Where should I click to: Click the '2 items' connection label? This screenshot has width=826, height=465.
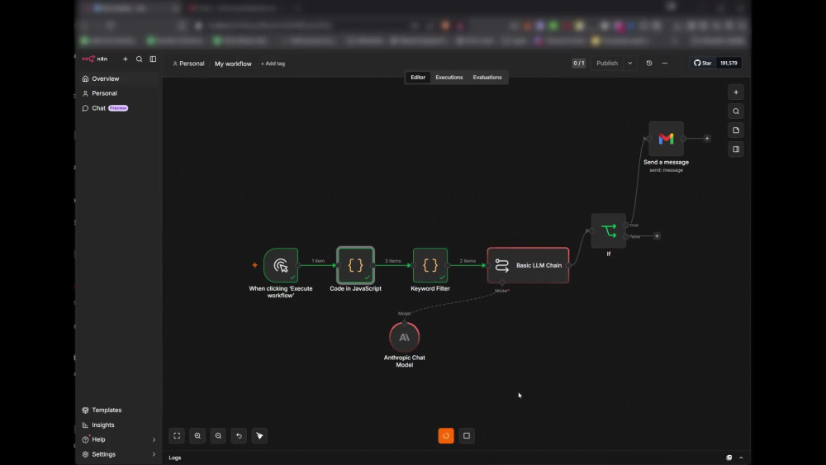(x=468, y=261)
